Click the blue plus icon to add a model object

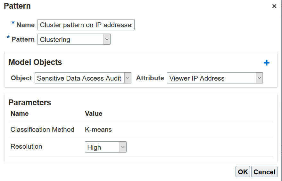[x=266, y=63]
